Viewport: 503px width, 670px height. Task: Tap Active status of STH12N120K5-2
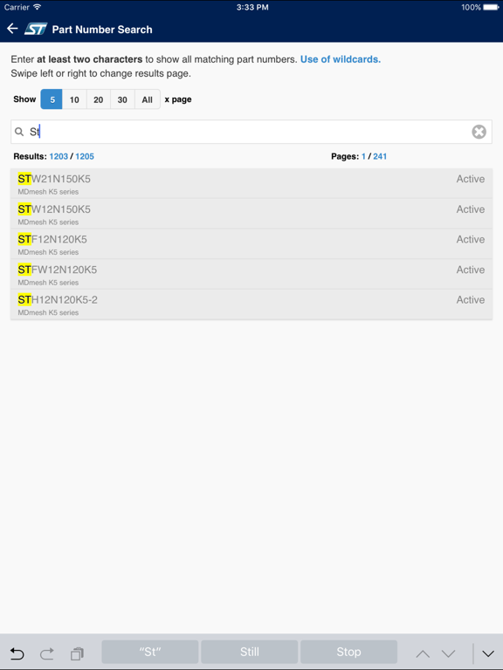click(x=471, y=300)
